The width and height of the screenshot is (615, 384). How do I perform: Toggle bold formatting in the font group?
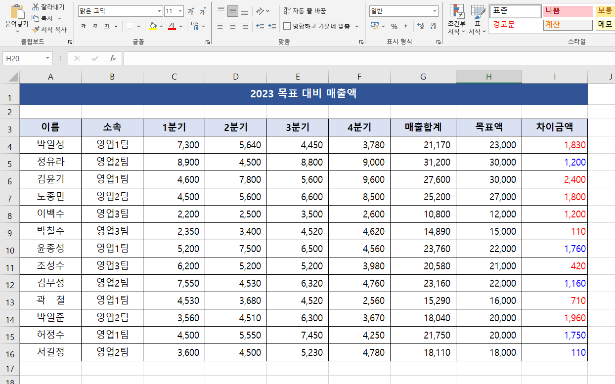tap(83, 26)
